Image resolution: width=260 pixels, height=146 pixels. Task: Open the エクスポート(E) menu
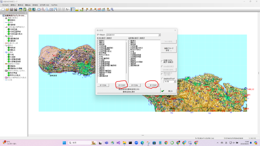point(44,5)
